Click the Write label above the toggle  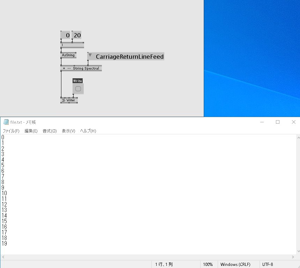coord(77,81)
